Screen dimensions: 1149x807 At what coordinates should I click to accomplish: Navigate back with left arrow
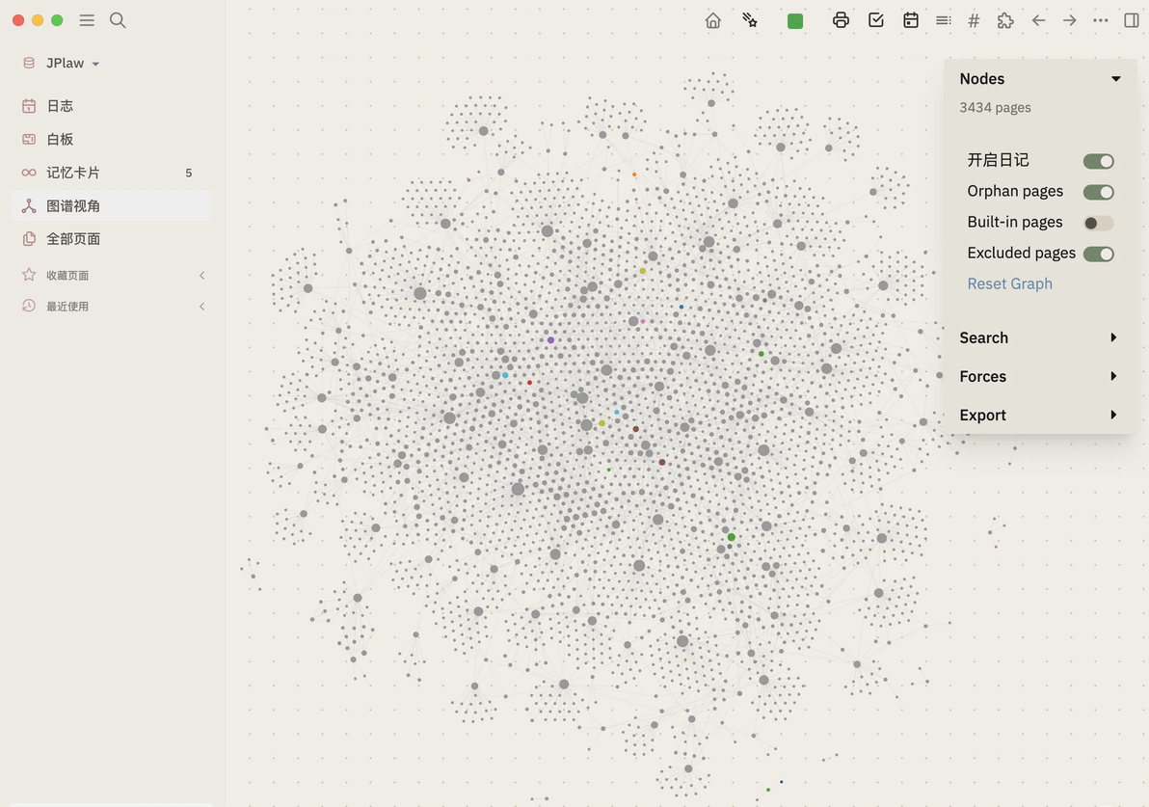click(1038, 20)
